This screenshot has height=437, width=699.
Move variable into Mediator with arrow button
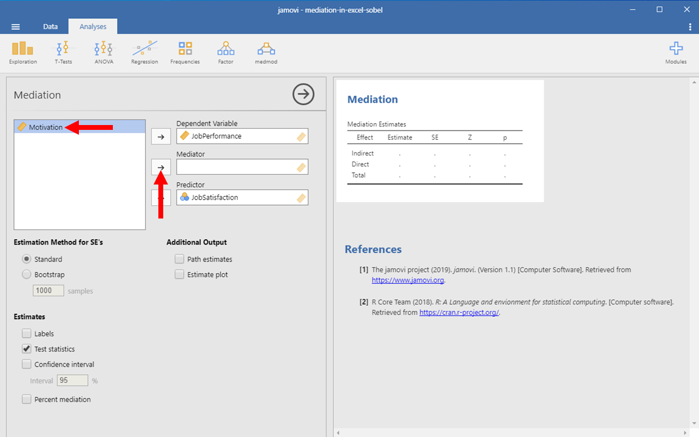coord(161,167)
